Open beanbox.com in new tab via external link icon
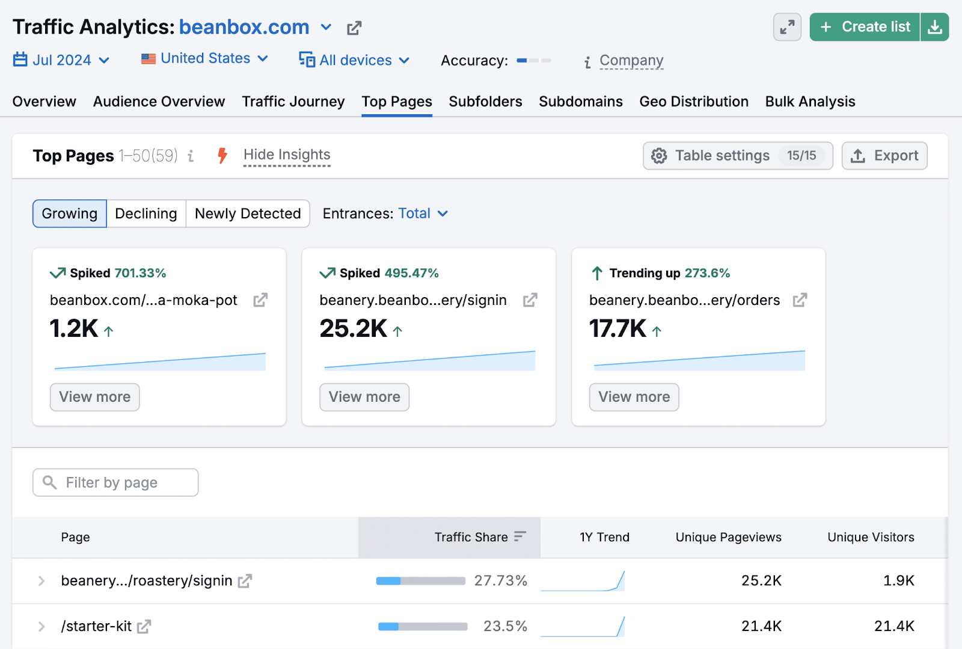The image size is (962, 649). [x=354, y=28]
